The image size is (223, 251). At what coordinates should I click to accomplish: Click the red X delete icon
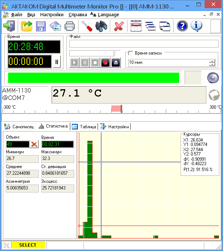point(119,26)
